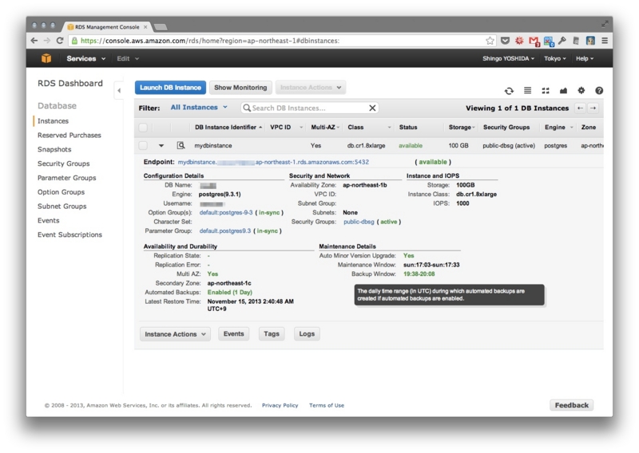Screen dimensions: 639x453
Task: Click the Gmail extension icon
Action: 534,41
